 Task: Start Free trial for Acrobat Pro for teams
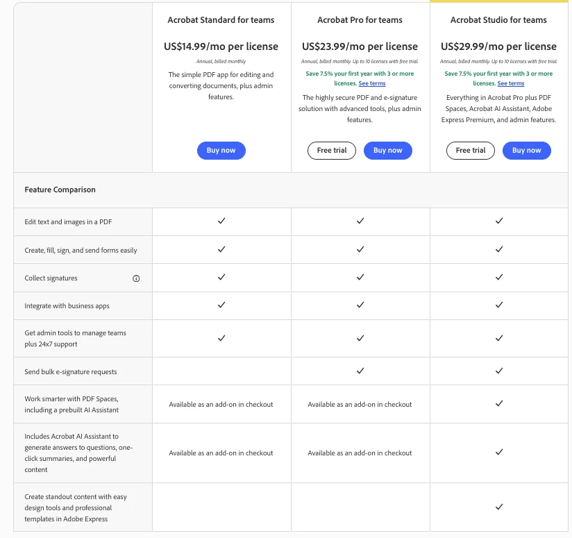(x=332, y=150)
